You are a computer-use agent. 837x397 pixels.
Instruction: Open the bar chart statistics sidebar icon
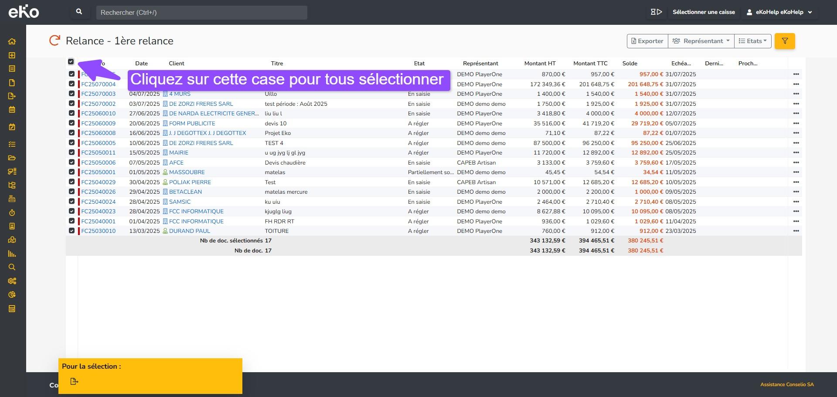[12, 254]
